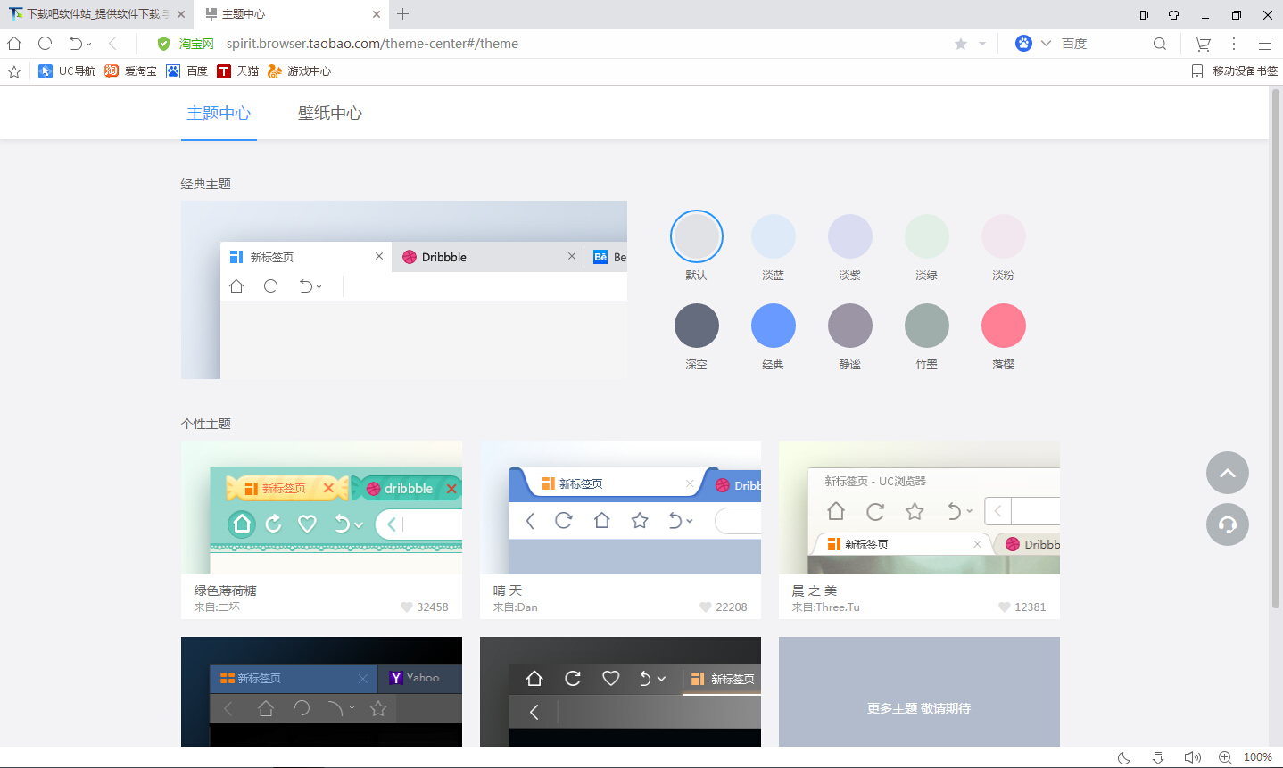Toggle night mode with the moon icon
Screen dimensions: 1283x768
[1123, 756]
